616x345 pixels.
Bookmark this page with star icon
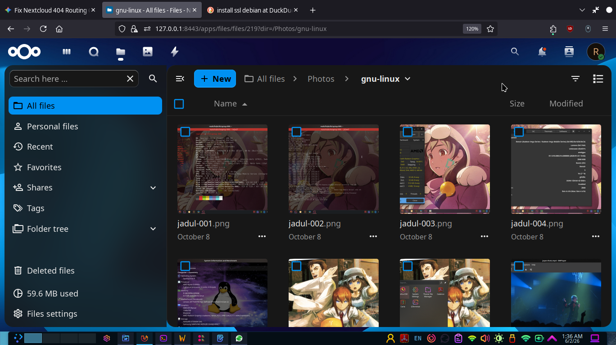[x=490, y=29]
